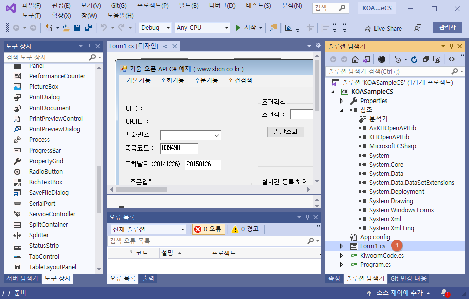Click the green start debugging arrow
This screenshot has height=299, width=469.
point(238,28)
